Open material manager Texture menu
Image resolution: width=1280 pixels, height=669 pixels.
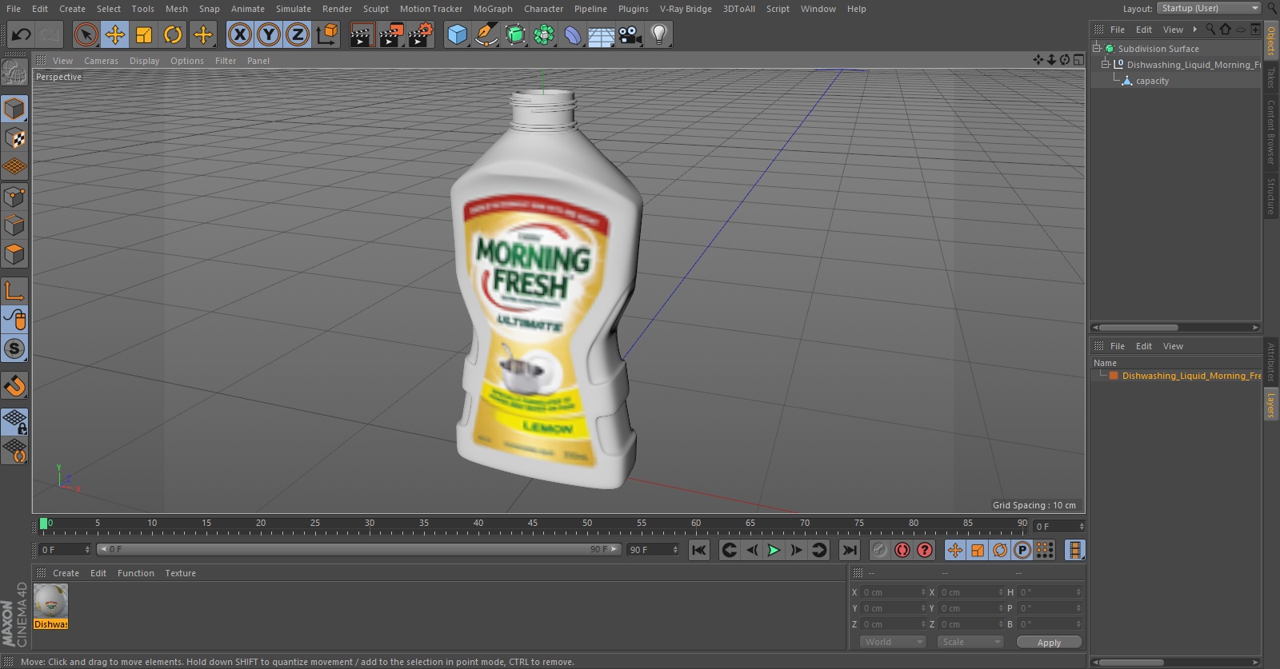[x=180, y=573]
